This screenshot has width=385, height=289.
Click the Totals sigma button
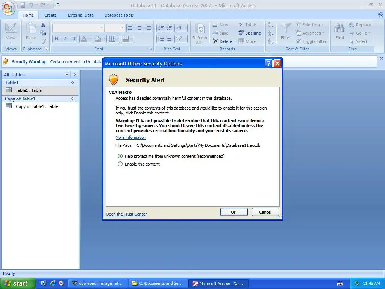click(248, 25)
